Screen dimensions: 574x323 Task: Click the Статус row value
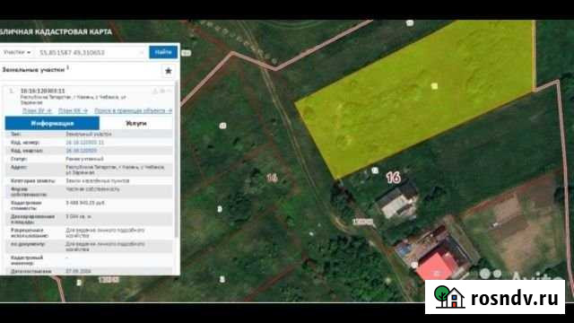(x=84, y=159)
